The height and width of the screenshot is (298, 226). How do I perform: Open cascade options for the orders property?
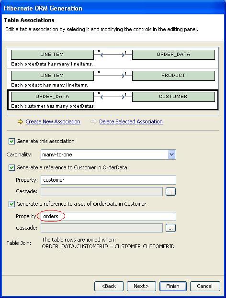[170, 228]
